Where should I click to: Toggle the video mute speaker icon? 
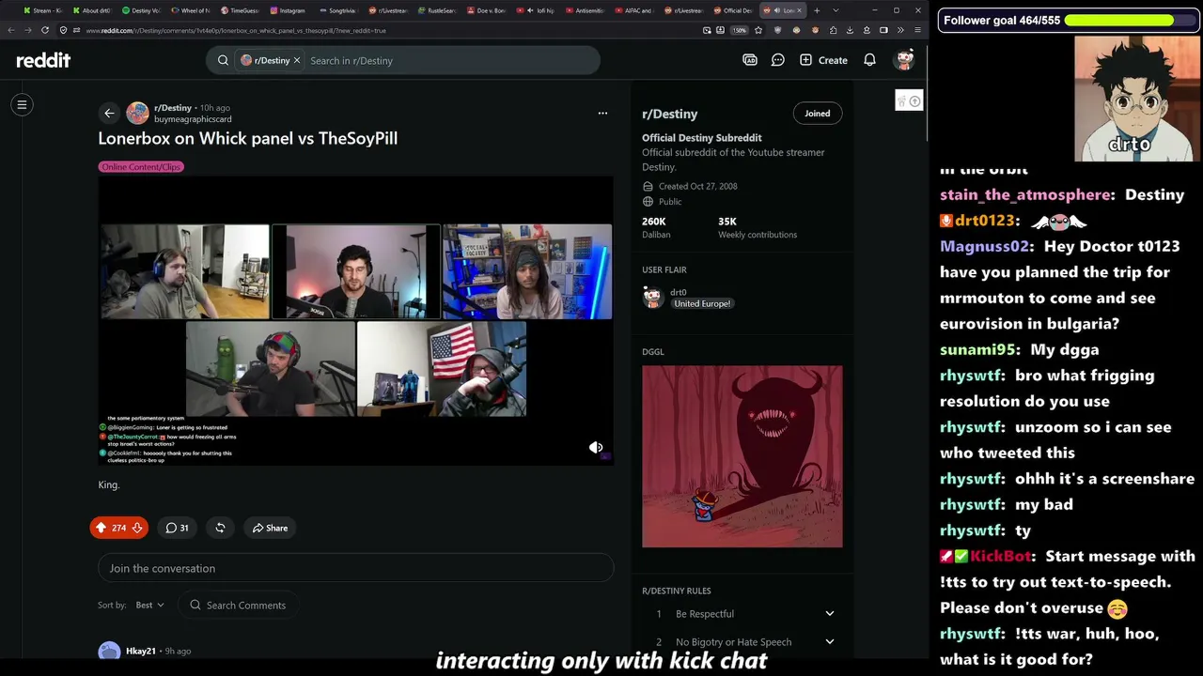[596, 448]
